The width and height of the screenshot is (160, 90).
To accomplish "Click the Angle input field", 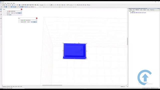I will [x=10, y=13].
